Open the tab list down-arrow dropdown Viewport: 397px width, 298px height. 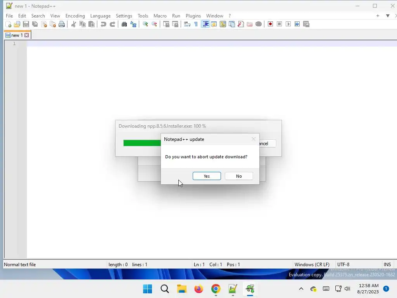click(388, 16)
